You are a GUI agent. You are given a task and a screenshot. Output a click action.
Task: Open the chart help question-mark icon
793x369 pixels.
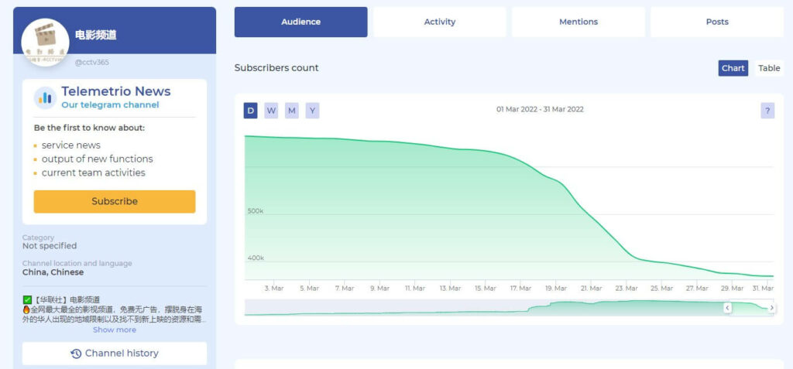click(767, 111)
